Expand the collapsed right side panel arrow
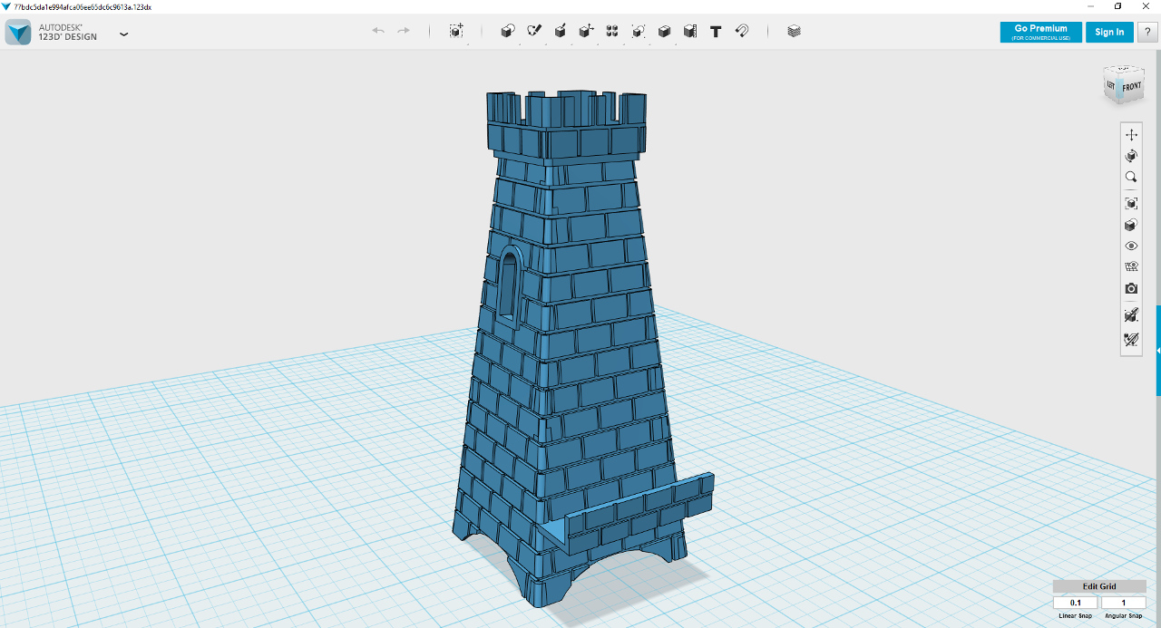The image size is (1161, 628). click(x=1158, y=351)
